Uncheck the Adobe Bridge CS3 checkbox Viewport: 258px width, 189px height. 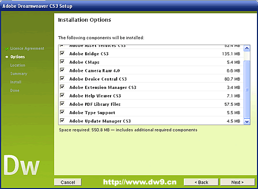[x=62, y=53]
